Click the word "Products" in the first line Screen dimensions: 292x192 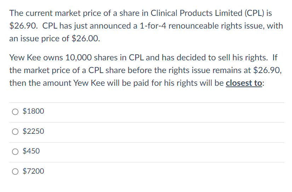click(x=196, y=13)
